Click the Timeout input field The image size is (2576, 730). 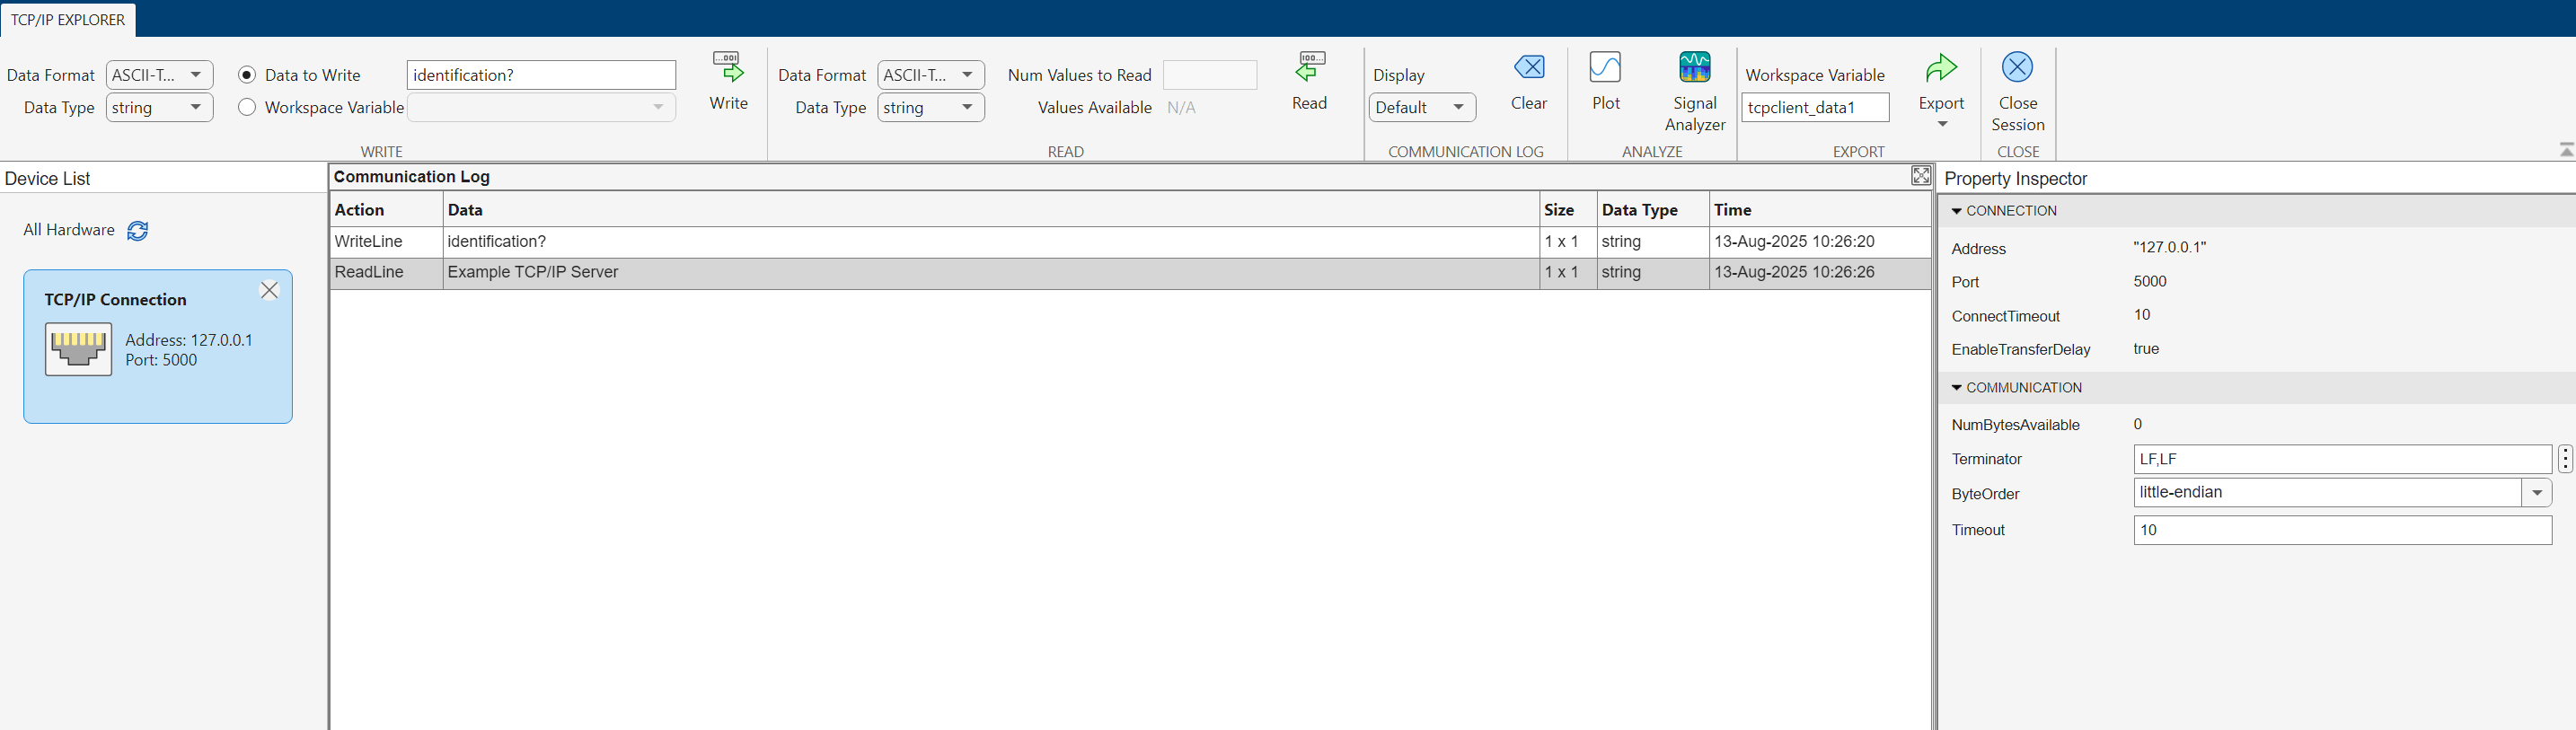tap(2341, 530)
